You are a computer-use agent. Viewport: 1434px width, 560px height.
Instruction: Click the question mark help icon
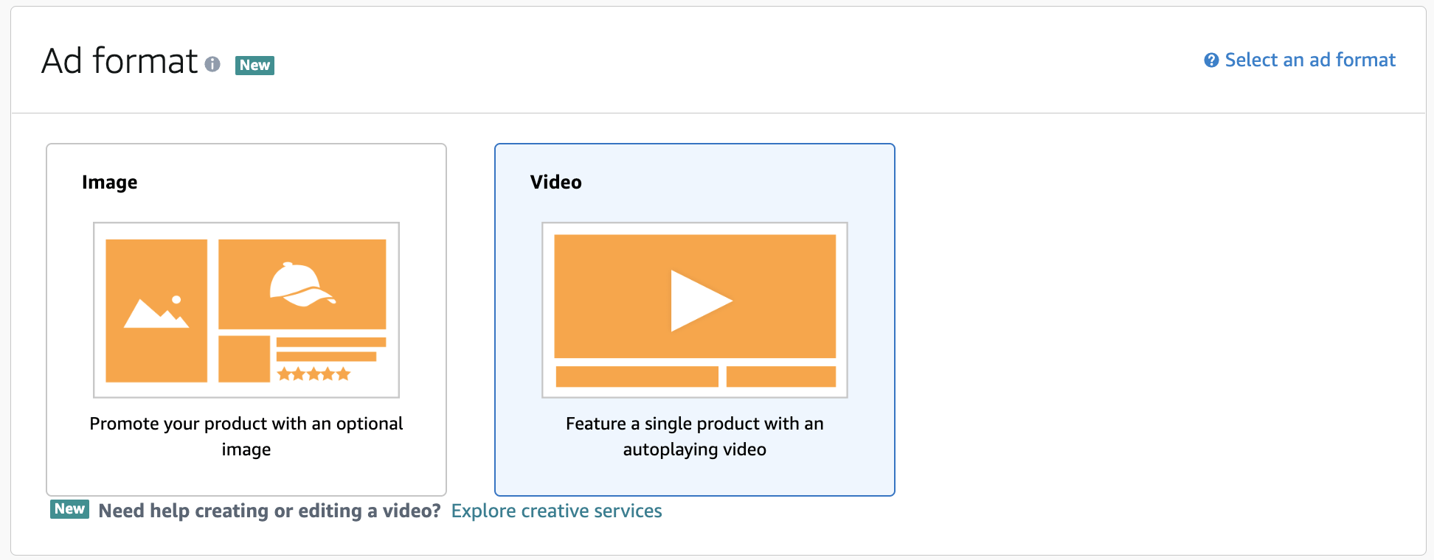(x=1212, y=60)
